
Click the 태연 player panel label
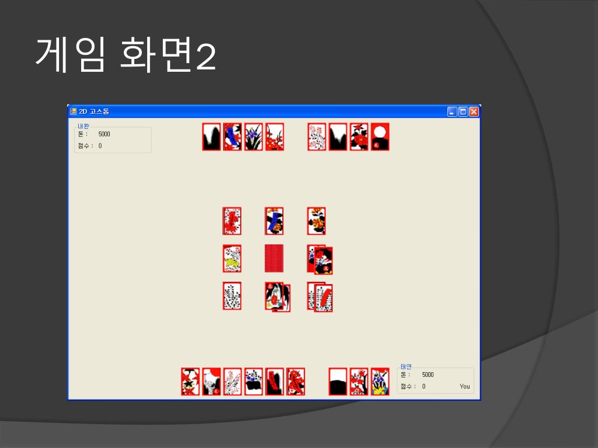pos(406,366)
